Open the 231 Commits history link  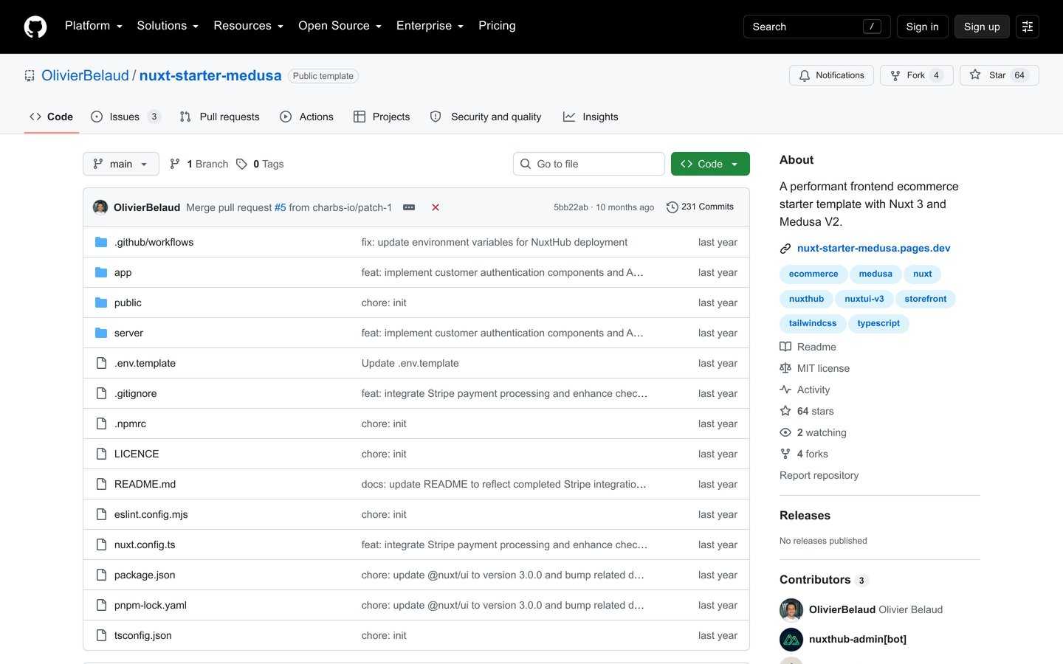point(700,207)
